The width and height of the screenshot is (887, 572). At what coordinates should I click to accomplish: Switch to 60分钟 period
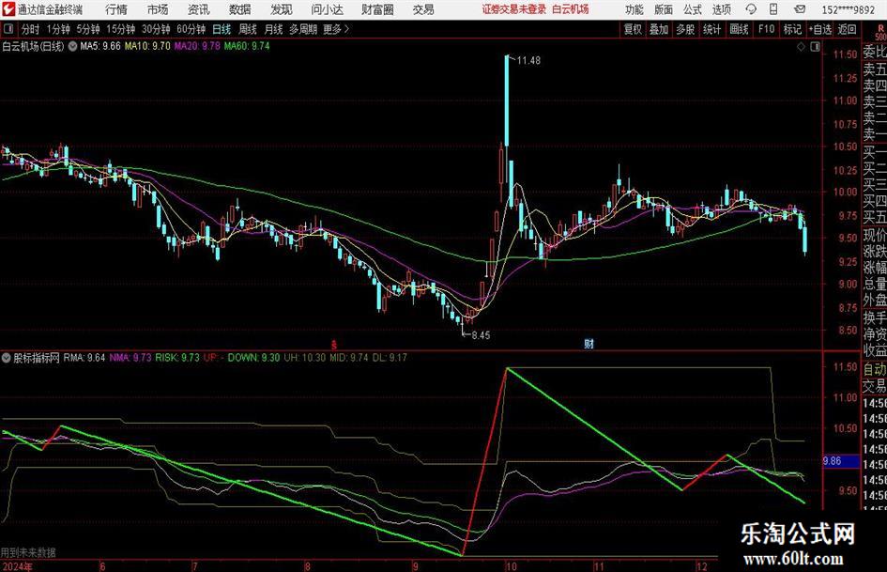point(191,29)
